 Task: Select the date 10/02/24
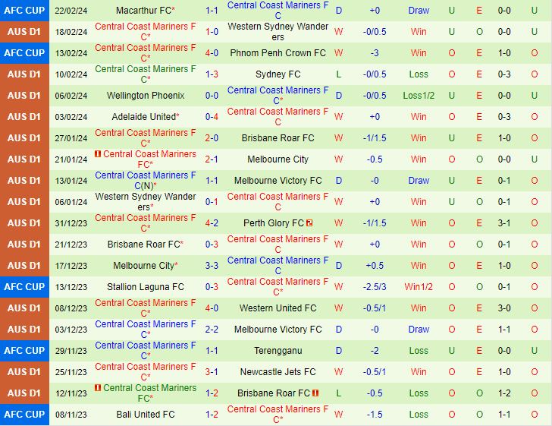[71, 74]
